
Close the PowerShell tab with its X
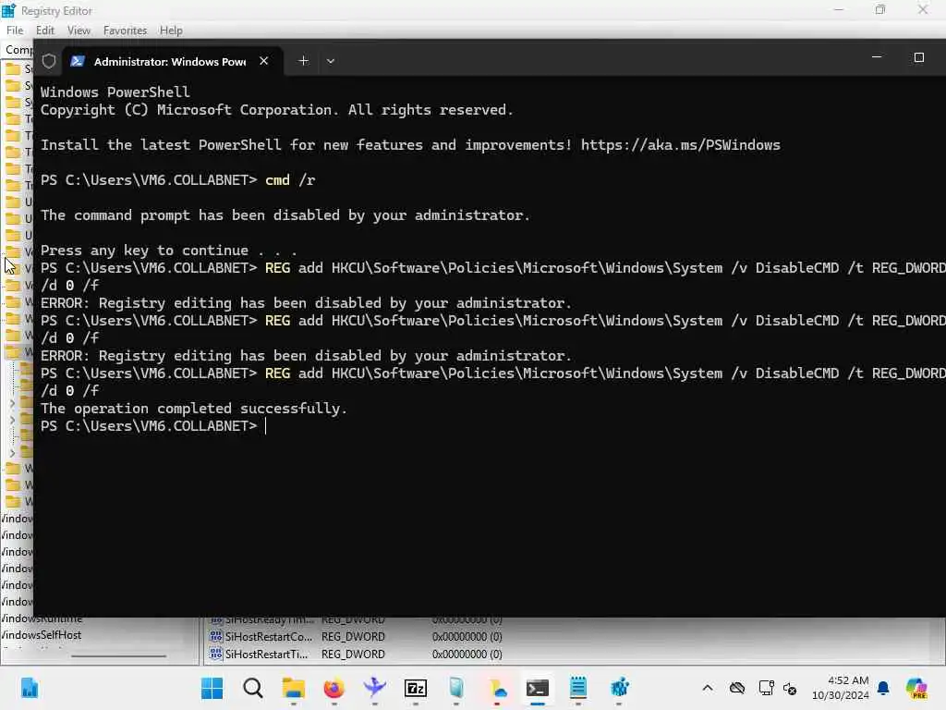[263, 61]
